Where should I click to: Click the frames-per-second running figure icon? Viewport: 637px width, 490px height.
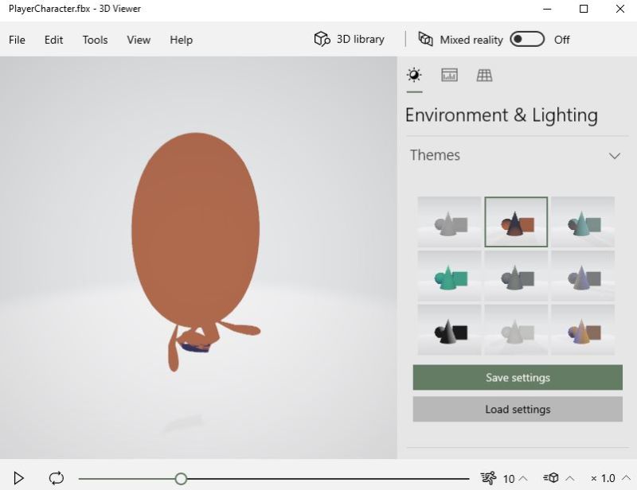487,478
